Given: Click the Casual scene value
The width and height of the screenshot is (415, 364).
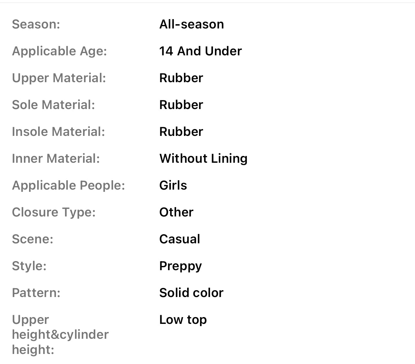Looking at the screenshot, I should 180,239.
